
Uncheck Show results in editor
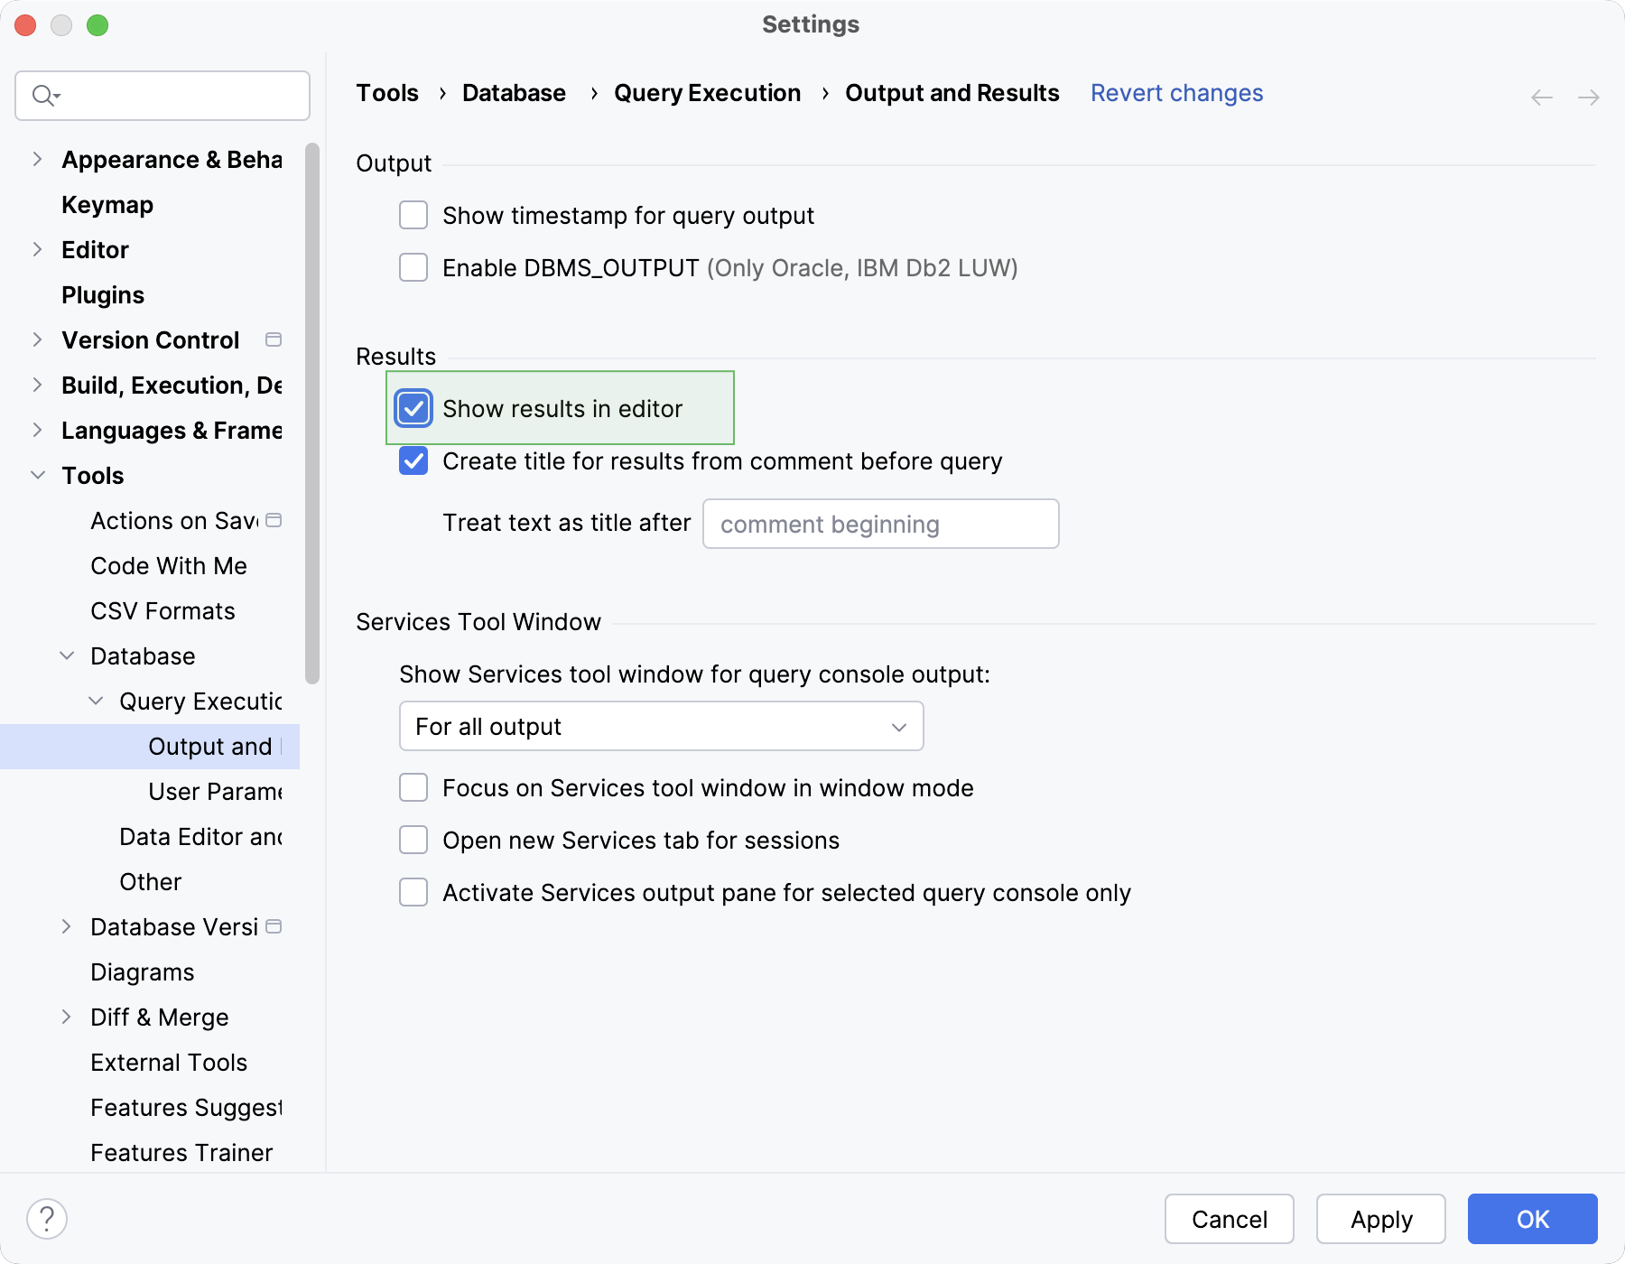tap(413, 408)
